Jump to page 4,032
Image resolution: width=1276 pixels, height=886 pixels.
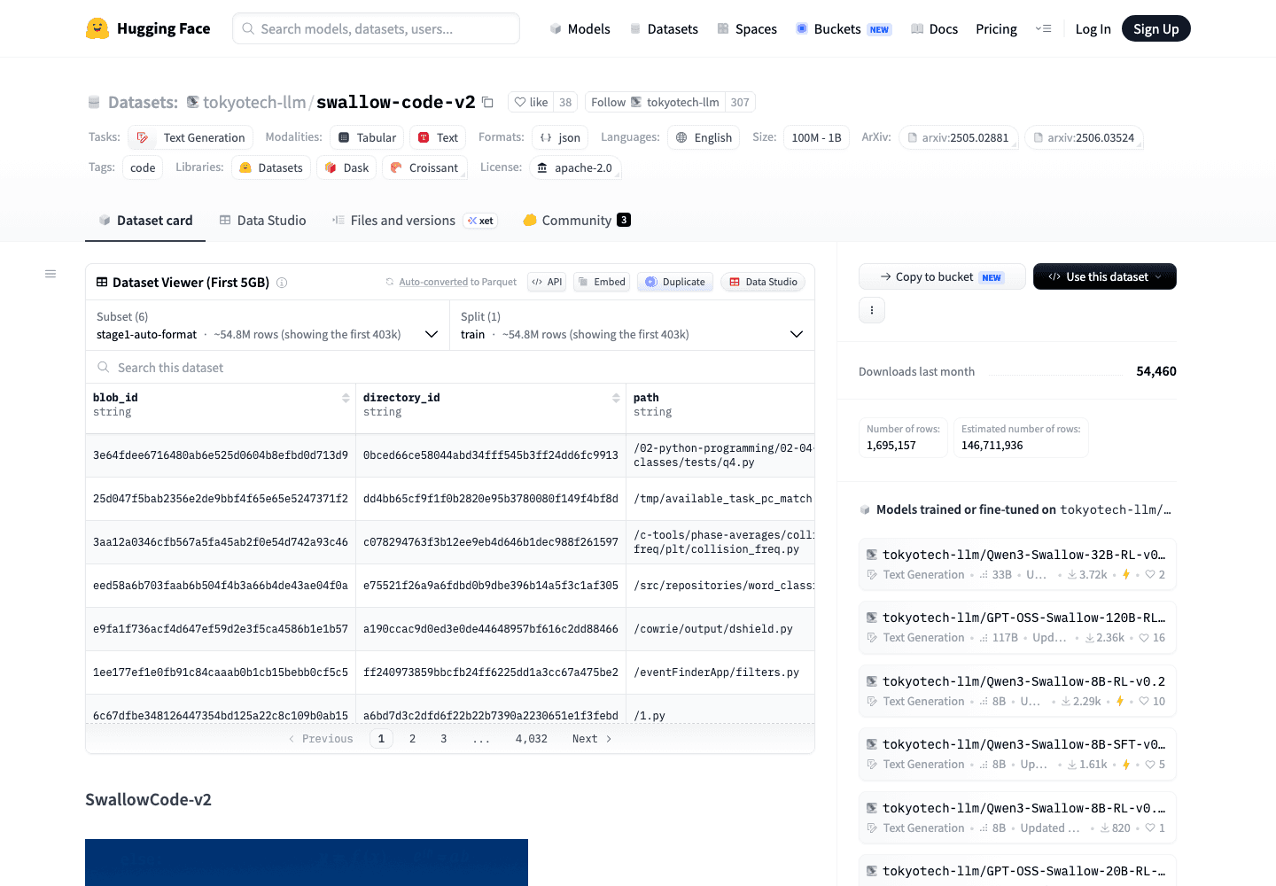tap(531, 738)
